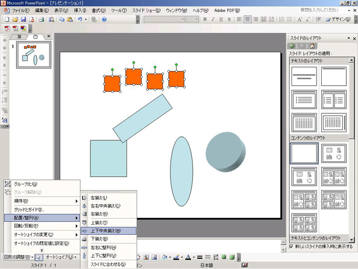Toggle Italic formatting

click(213, 19)
